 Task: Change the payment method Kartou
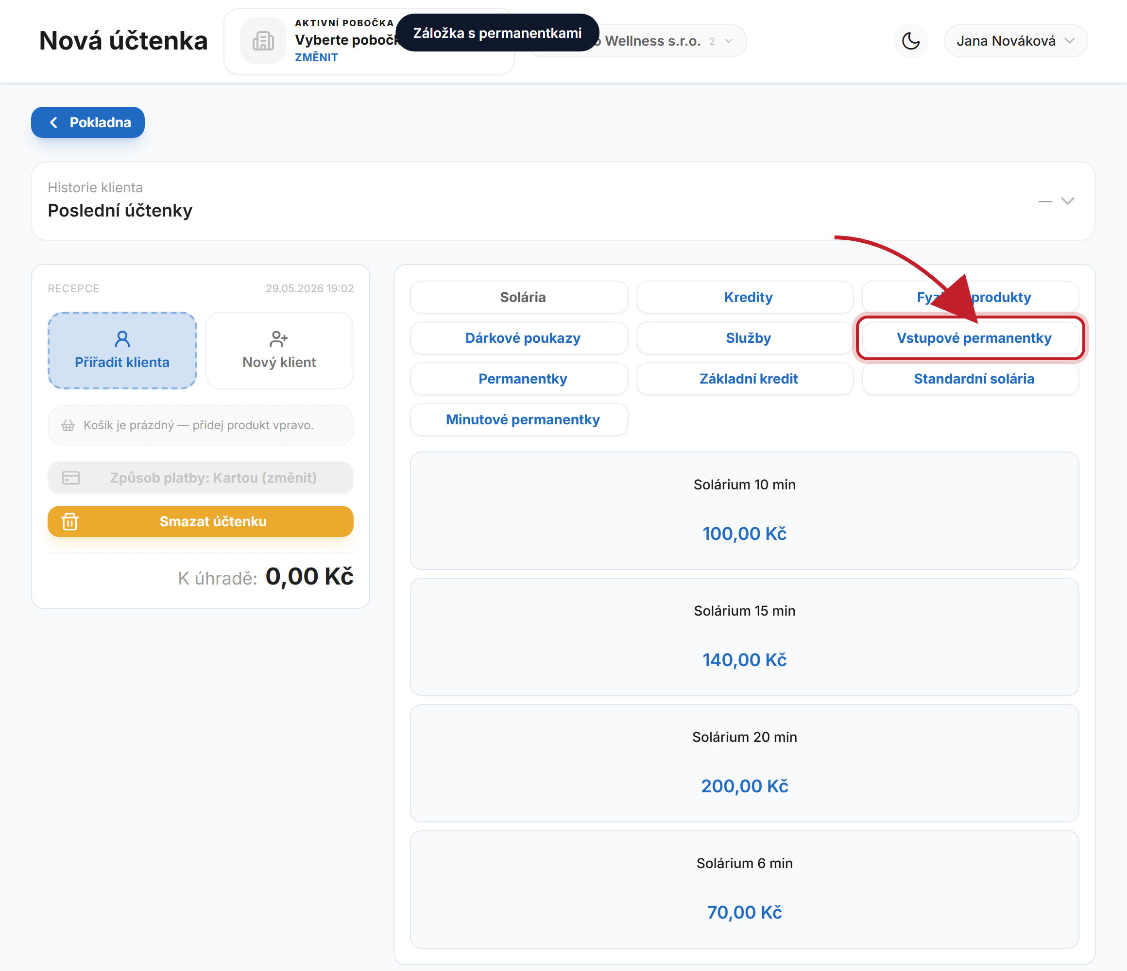click(201, 478)
